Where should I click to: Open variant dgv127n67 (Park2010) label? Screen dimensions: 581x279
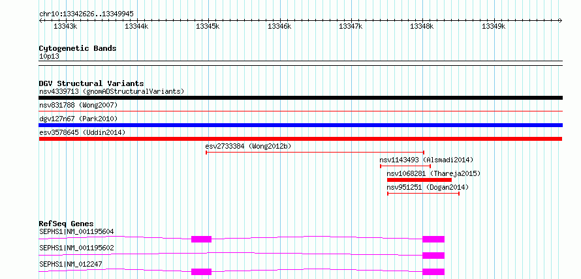pyautogui.click(x=78, y=119)
